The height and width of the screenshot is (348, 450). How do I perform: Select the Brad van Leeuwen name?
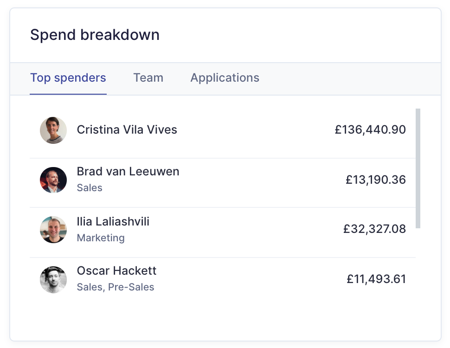pos(128,172)
